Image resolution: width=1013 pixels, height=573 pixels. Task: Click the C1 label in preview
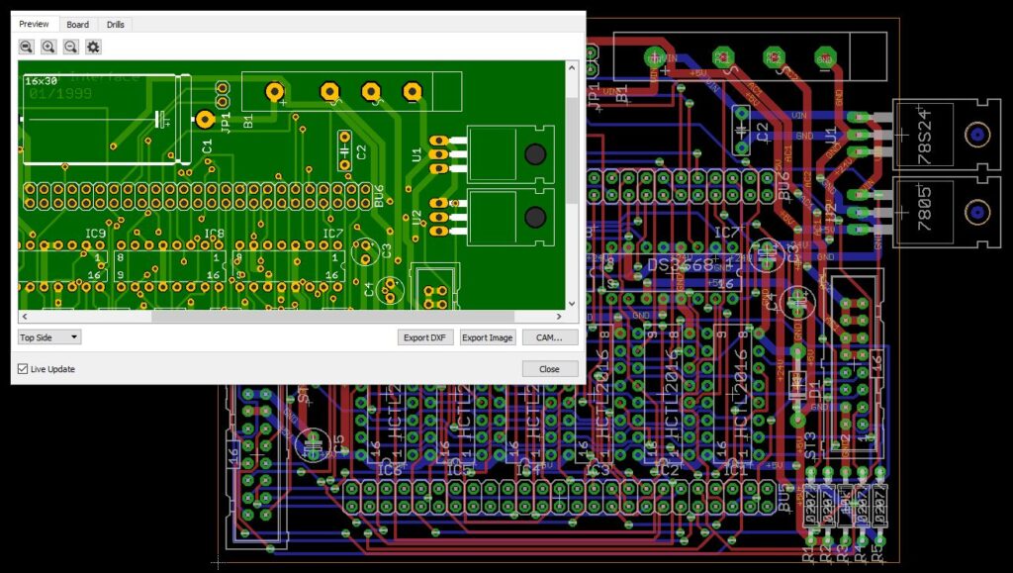207,146
